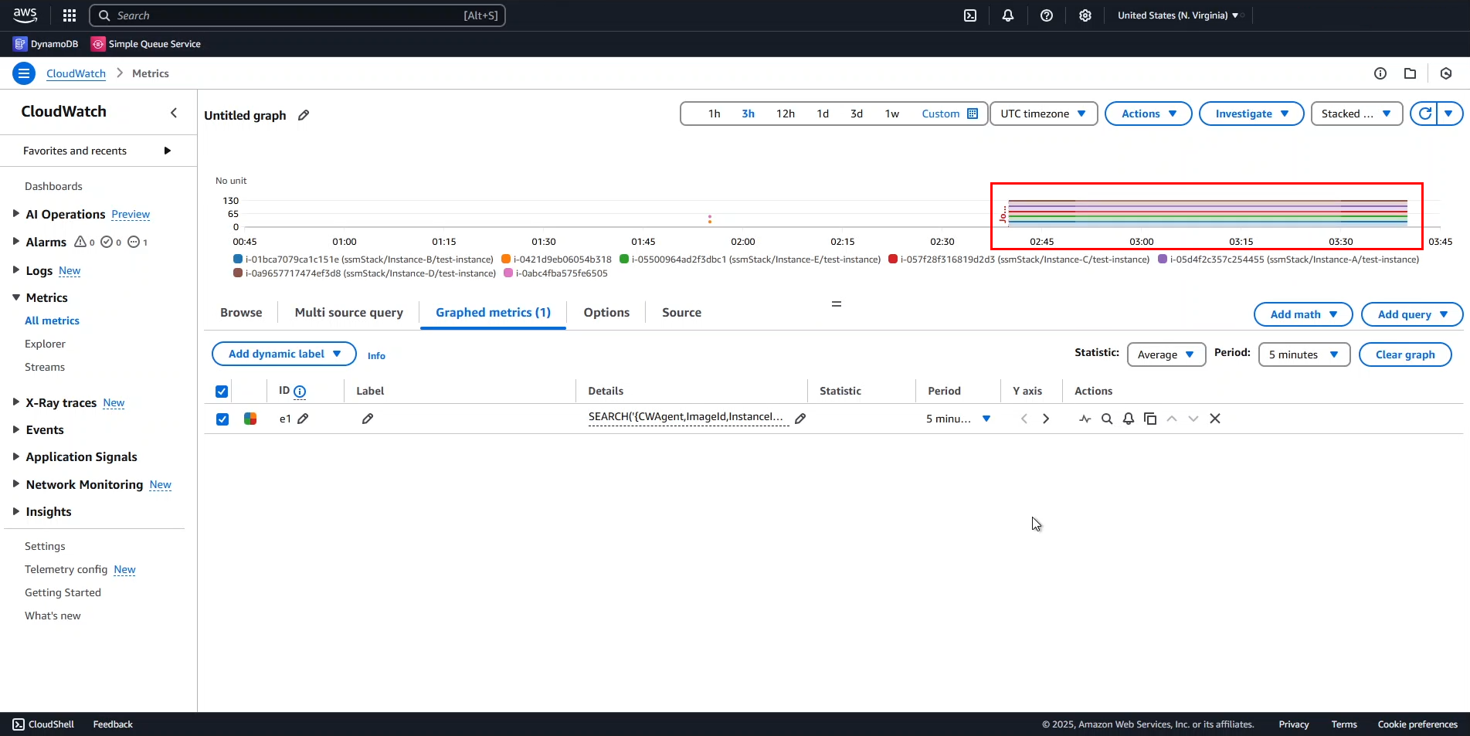Click the CloudShell icon in top bar

click(x=970, y=15)
